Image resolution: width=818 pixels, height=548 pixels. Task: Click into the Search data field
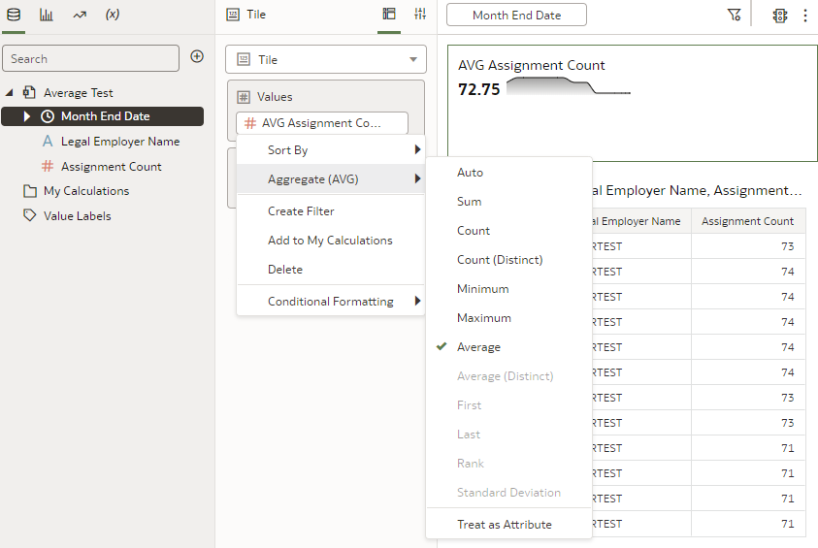point(91,58)
